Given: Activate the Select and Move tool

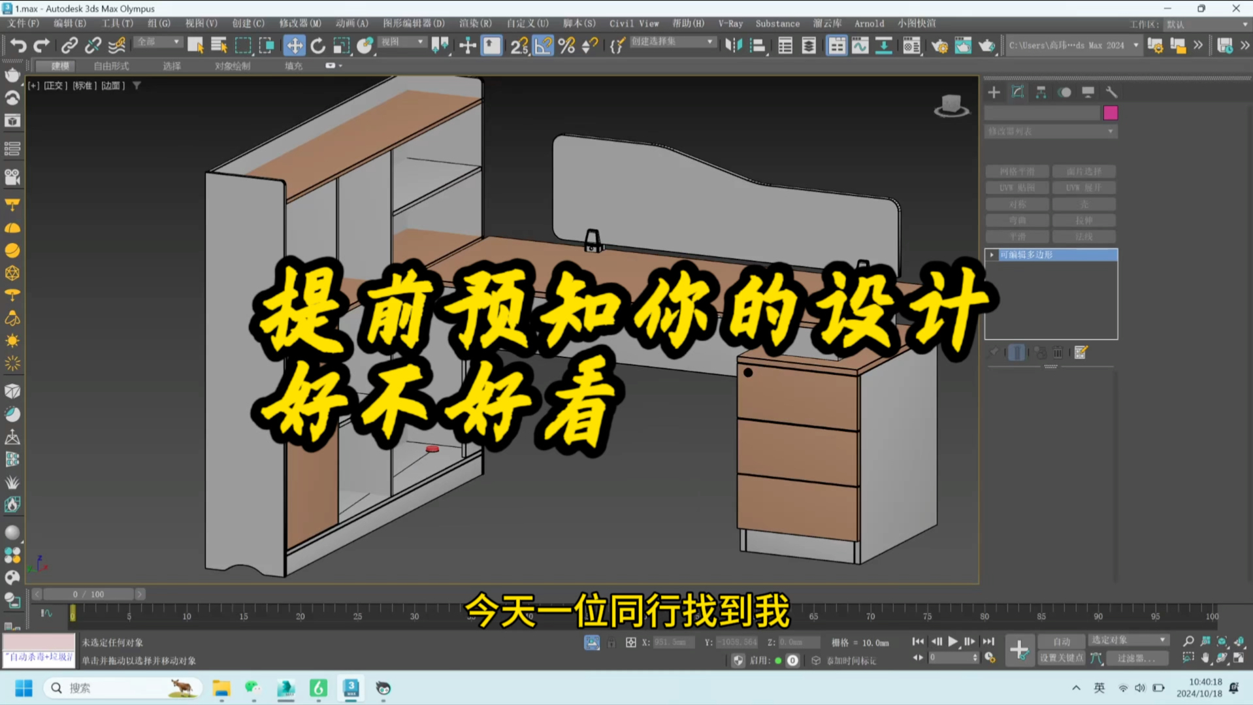Looking at the screenshot, I should 295,46.
